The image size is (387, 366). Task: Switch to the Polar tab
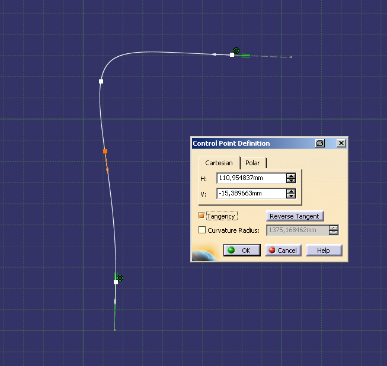(252, 163)
